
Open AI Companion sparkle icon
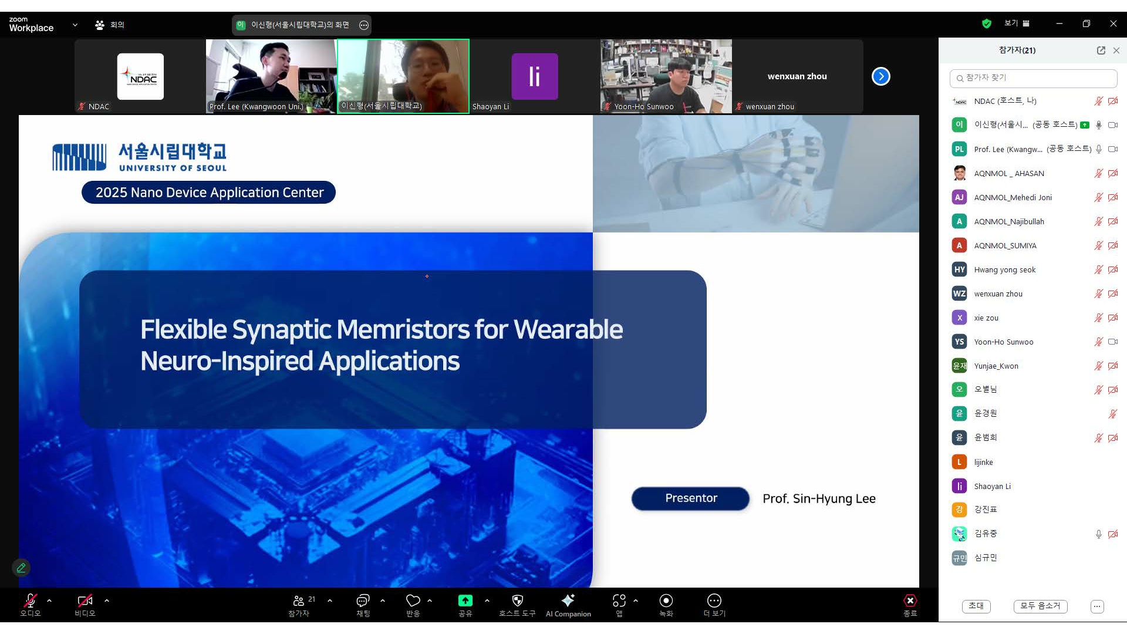568,601
